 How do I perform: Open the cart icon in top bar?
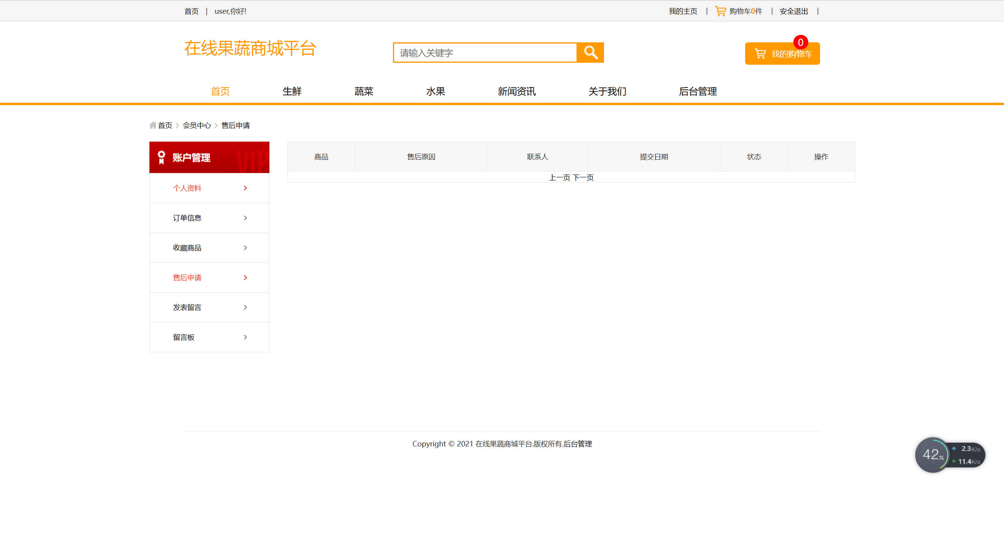point(720,11)
